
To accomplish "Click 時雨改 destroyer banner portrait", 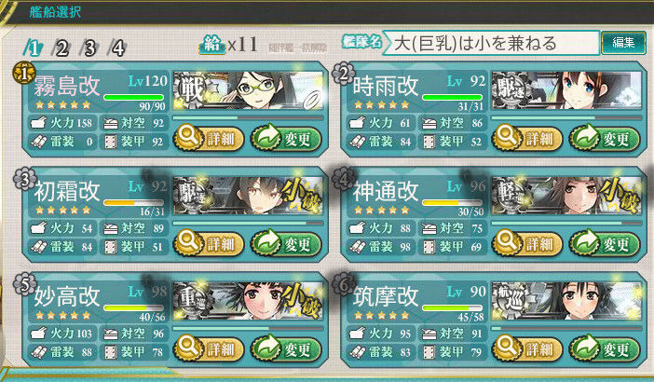I will click(566, 90).
